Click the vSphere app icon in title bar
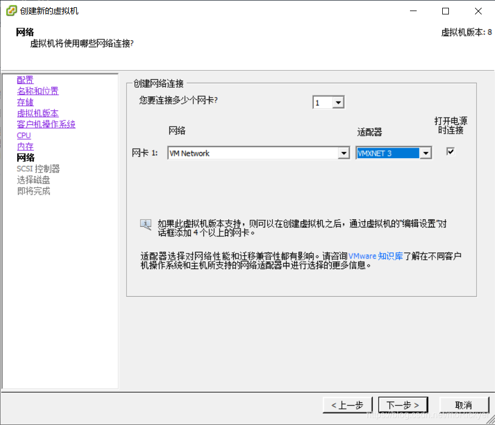 [11, 11]
